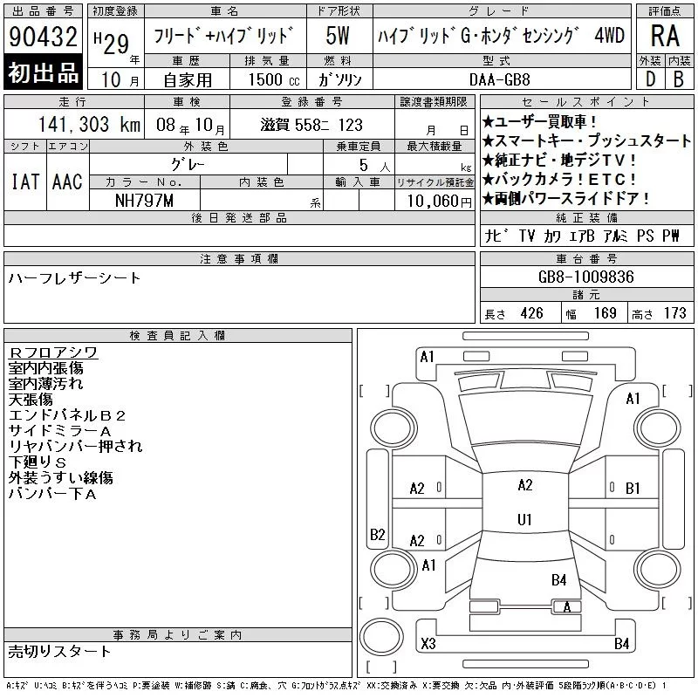The height and width of the screenshot is (698, 698).
Task: Click the B2 mark on the car diagram
Action: click(377, 534)
